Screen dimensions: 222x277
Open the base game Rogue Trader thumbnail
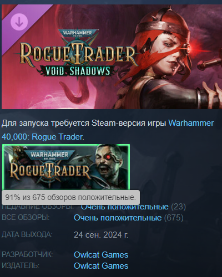(x=66, y=167)
